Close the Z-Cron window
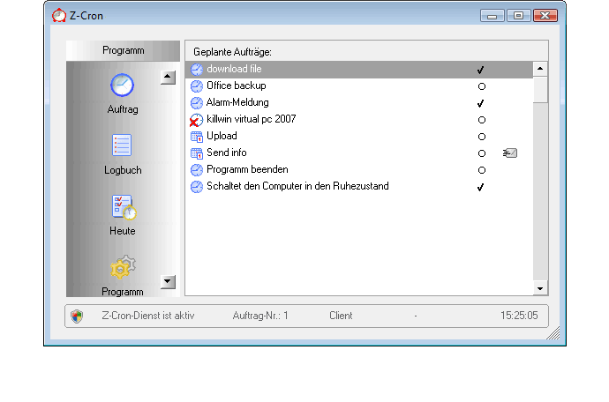The height and width of the screenshot is (402, 609). click(545, 16)
